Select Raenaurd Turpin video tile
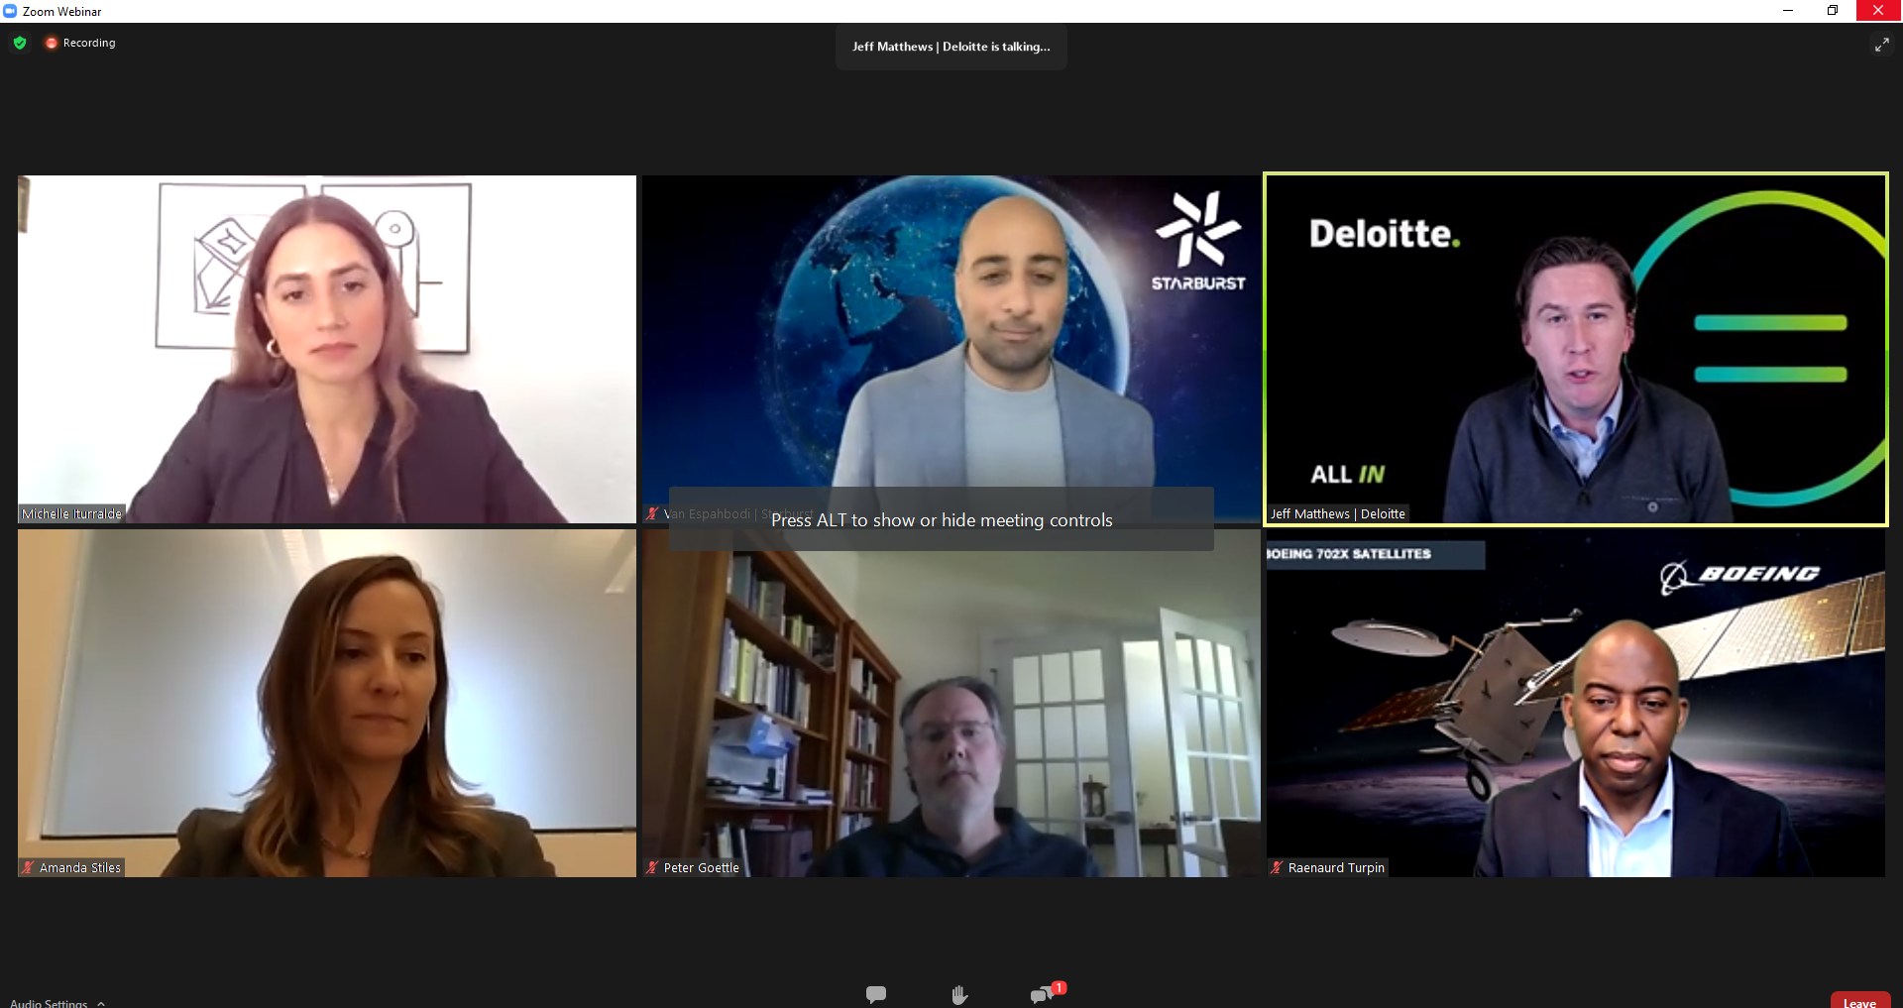Screen dimensions: 1903x1008 pos(1576,704)
